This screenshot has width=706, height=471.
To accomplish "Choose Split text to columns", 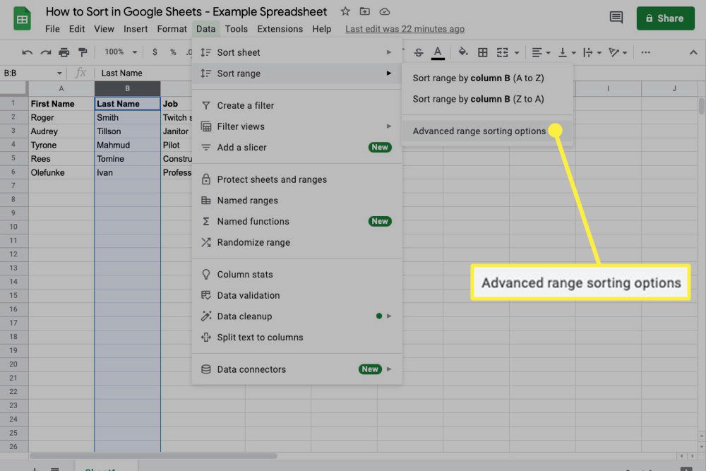I will pyautogui.click(x=297, y=338).
